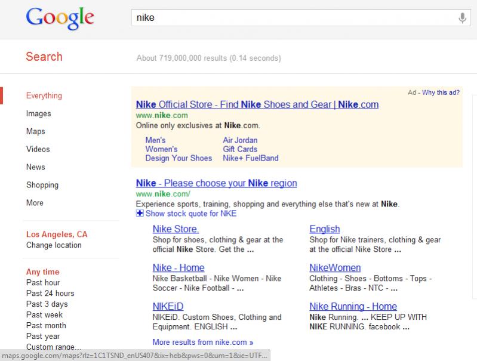This screenshot has width=477, height=361.
Task: Filter results to Past hour
Action: (43, 283)
